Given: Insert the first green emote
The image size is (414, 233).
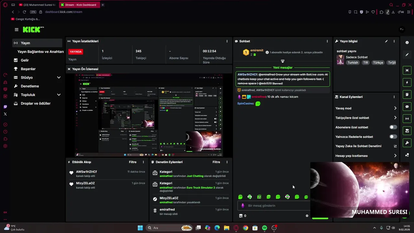Looking at the screenshot, I should coord(240,197).
